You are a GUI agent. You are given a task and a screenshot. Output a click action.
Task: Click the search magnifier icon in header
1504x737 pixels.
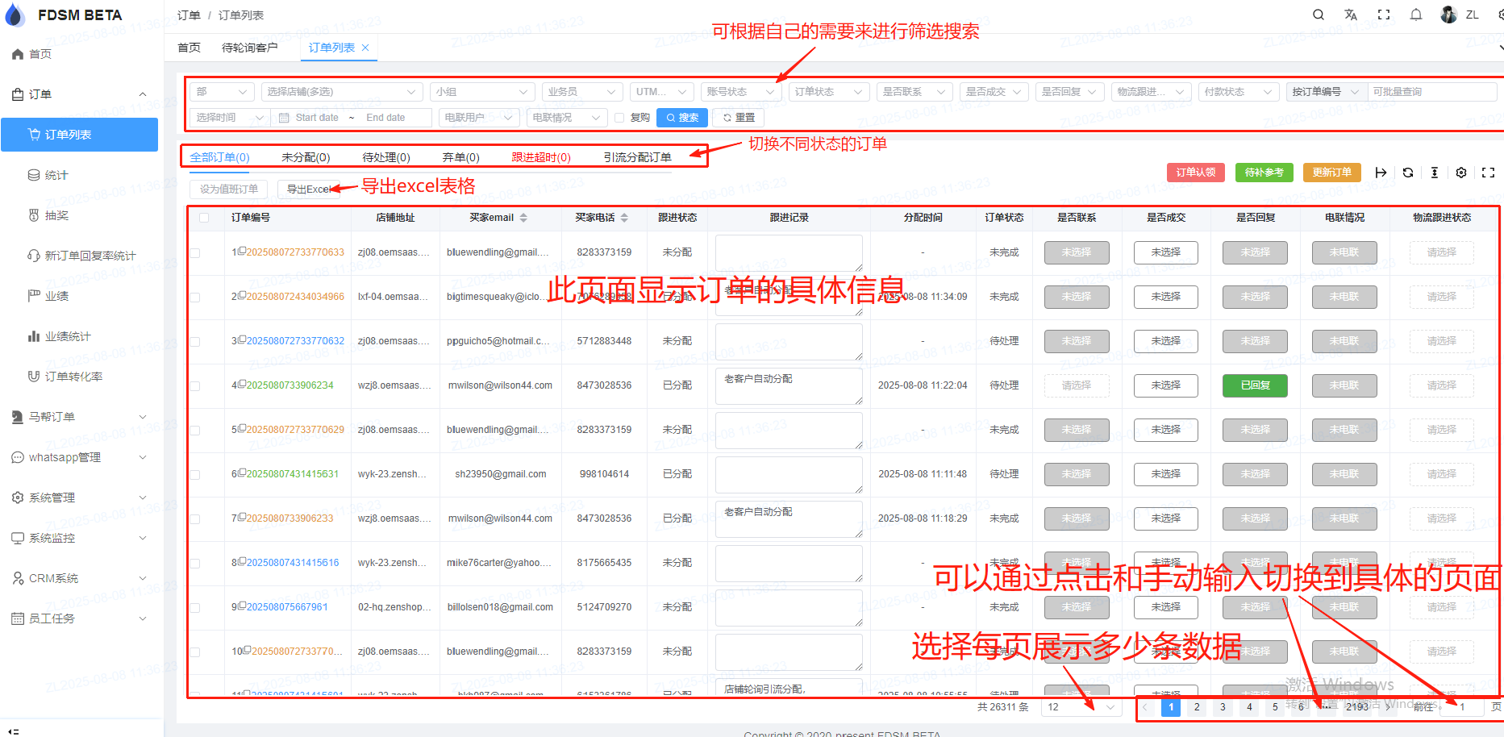click(x=1318, y=15)
